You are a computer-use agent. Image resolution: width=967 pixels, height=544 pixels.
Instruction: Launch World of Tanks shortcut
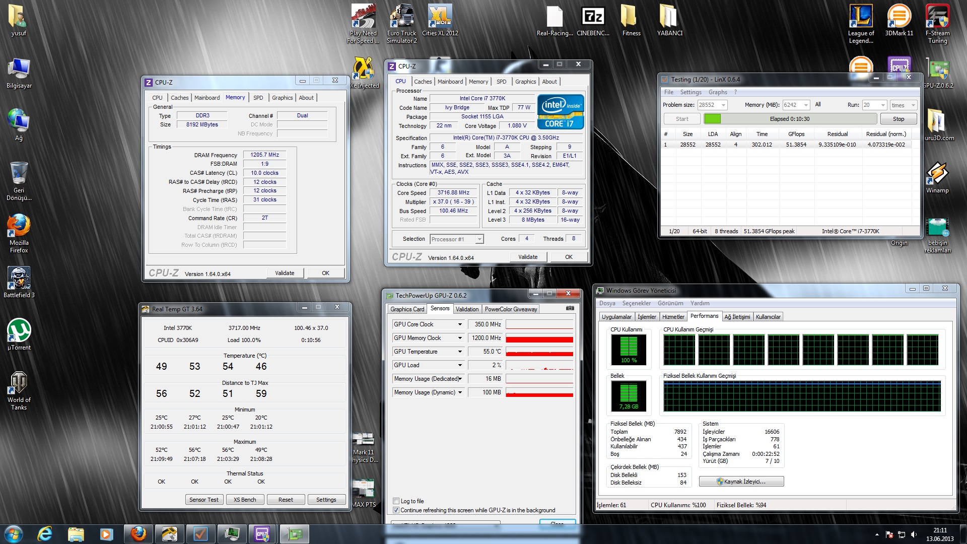pyautogui.click(x=19, y=391)
